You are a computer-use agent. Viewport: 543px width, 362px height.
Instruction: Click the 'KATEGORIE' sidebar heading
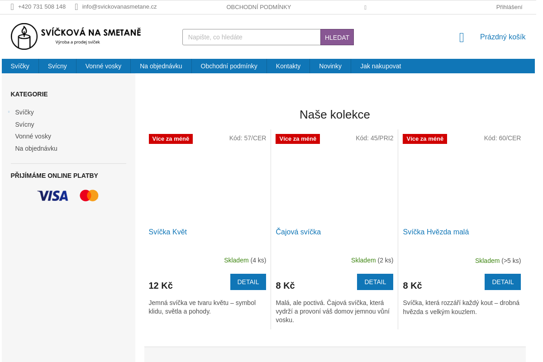pos(29,94)
